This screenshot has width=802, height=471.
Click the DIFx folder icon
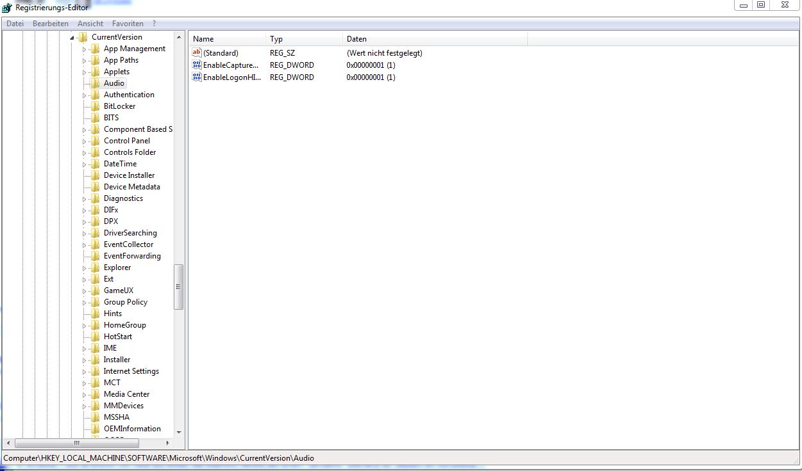(95, 210)
